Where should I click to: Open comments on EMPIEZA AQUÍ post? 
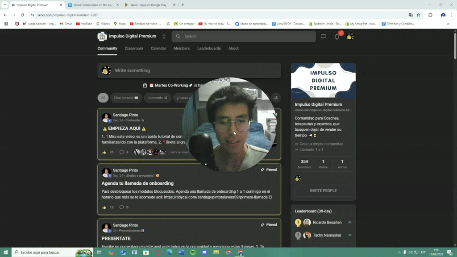[121, 152]
